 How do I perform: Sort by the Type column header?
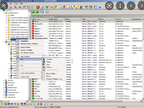point(90,19)
